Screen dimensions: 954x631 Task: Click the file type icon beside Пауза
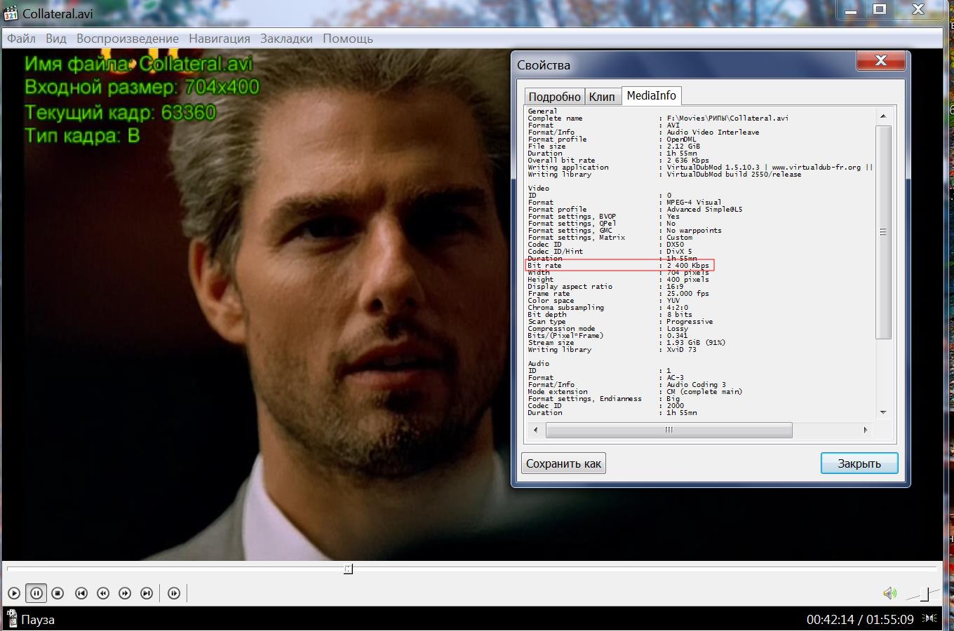tap(11, 619)
